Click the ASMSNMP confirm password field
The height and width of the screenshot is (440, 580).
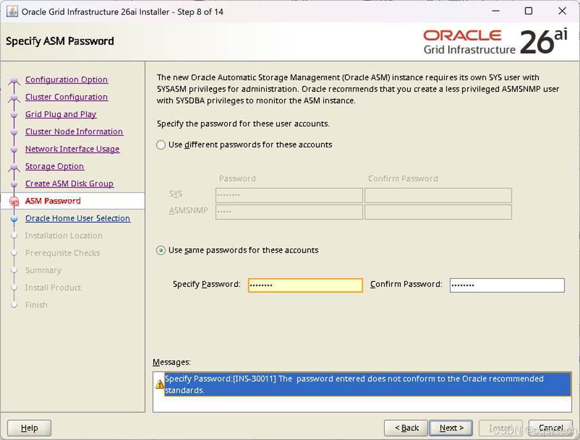438,212
